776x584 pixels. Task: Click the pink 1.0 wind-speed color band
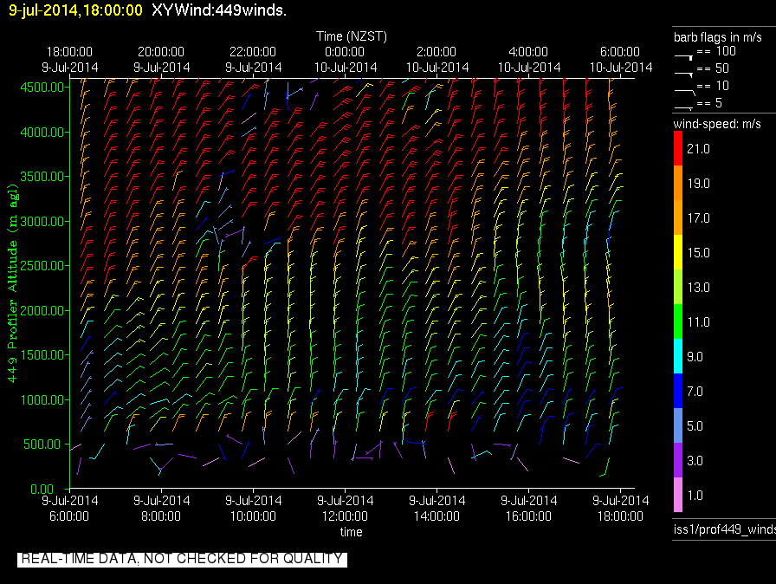(678, 496)
